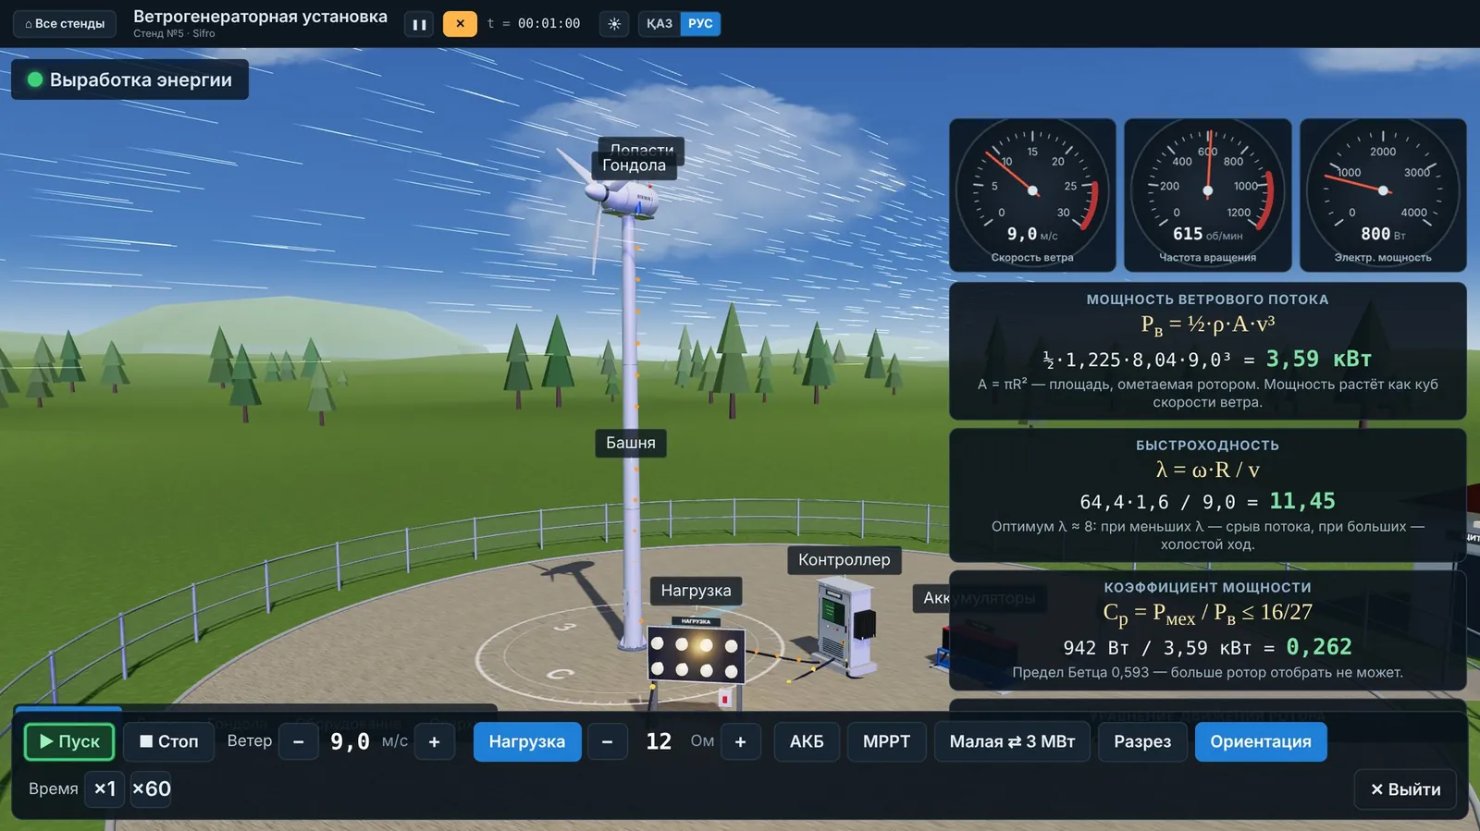1480x831 pixels.
Task: Click the Электр. мощность gauge
Action: pyautogui.click(x=1383, y=195)
